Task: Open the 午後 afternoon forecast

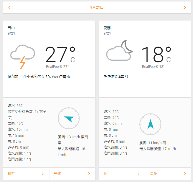Action: coord(58,174)
